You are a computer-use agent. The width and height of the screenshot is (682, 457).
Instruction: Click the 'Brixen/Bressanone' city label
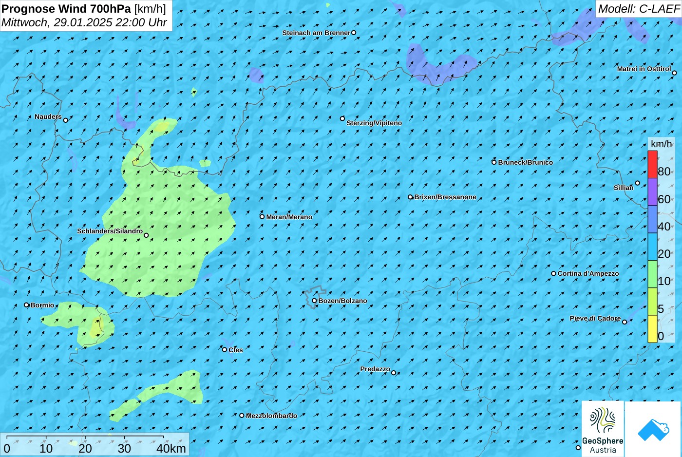point(445,197)
